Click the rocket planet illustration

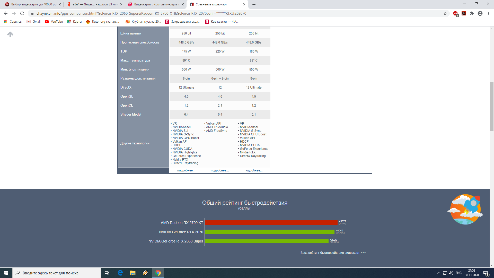[x=465, y=209]
